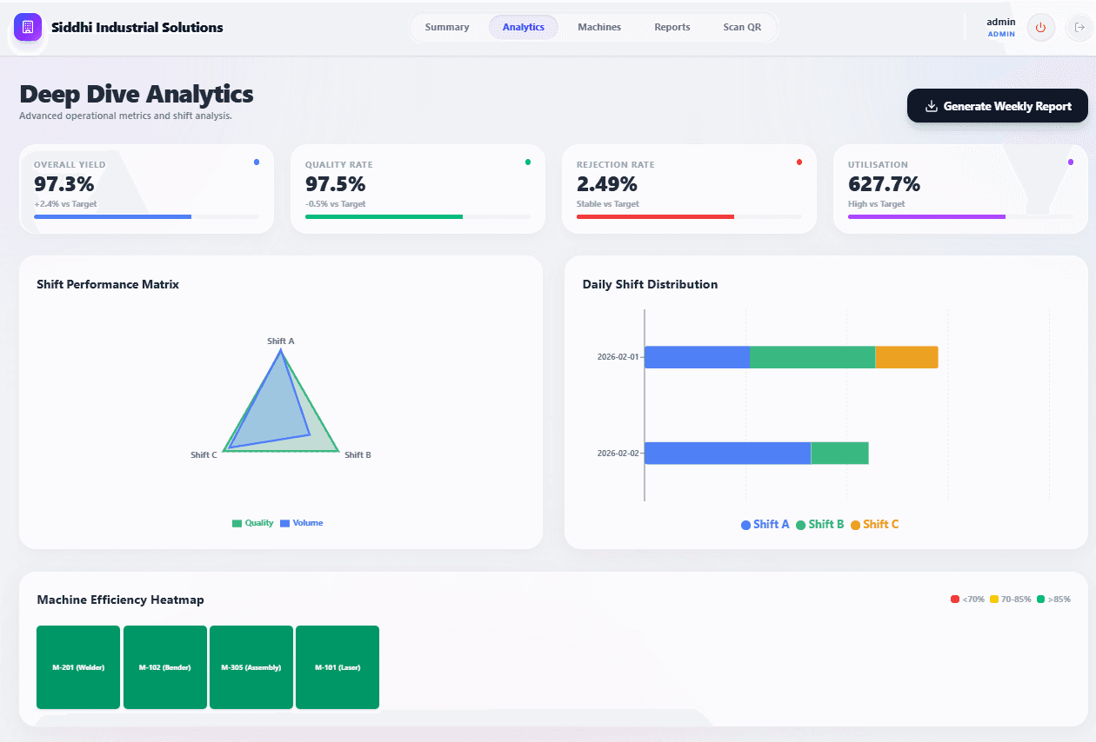Hide the Volume series via its legend entry
The width and height of the screenshot is (1096, 742).
pyautogui.click(x=301, y=522)
